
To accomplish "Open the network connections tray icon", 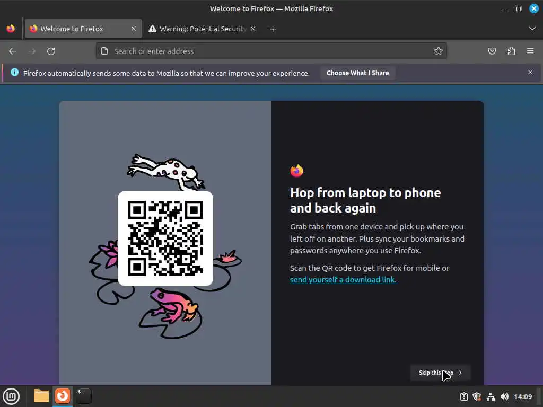I will (x=491, y=396).
